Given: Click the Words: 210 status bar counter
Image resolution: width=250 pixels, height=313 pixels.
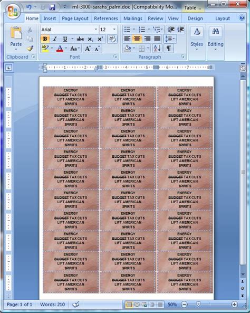Looking at the screenshot, I should [52, 305].
